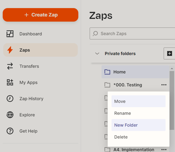Collapse the Private folders section chevron
The width and height of the screenshot is (175, 152).
pos(97,53)
